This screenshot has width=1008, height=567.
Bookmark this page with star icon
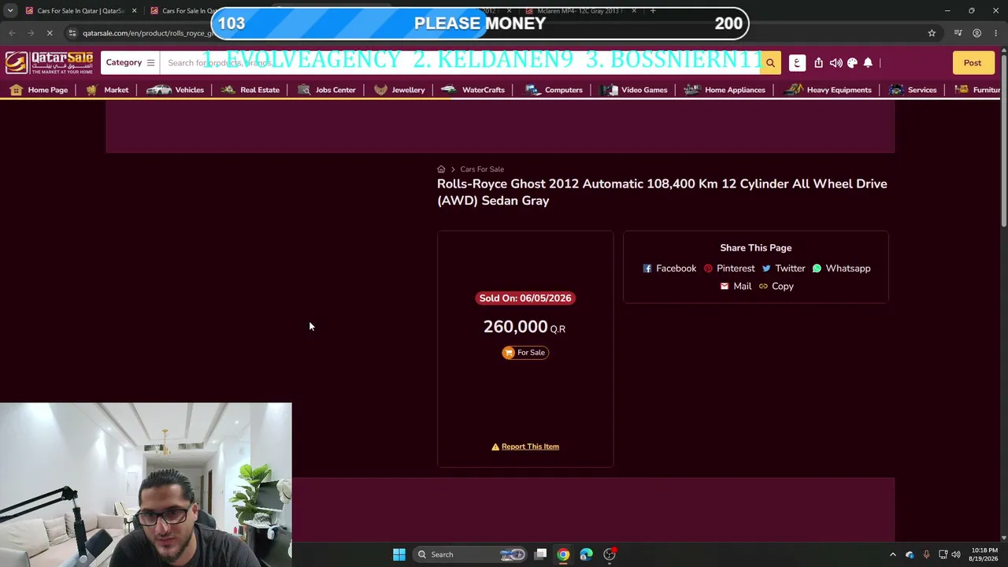click(x=932, y=33)
